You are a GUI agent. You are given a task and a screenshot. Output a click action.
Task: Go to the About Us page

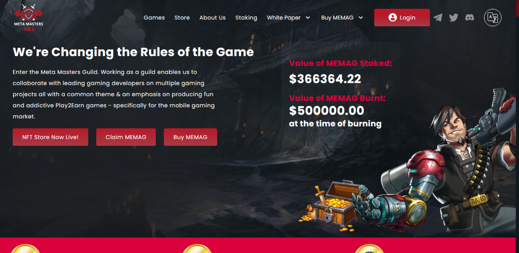click(x=212, y=17)
